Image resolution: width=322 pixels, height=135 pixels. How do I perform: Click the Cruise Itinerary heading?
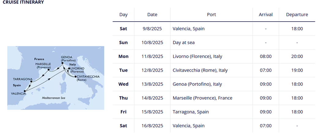coord(24,2)
